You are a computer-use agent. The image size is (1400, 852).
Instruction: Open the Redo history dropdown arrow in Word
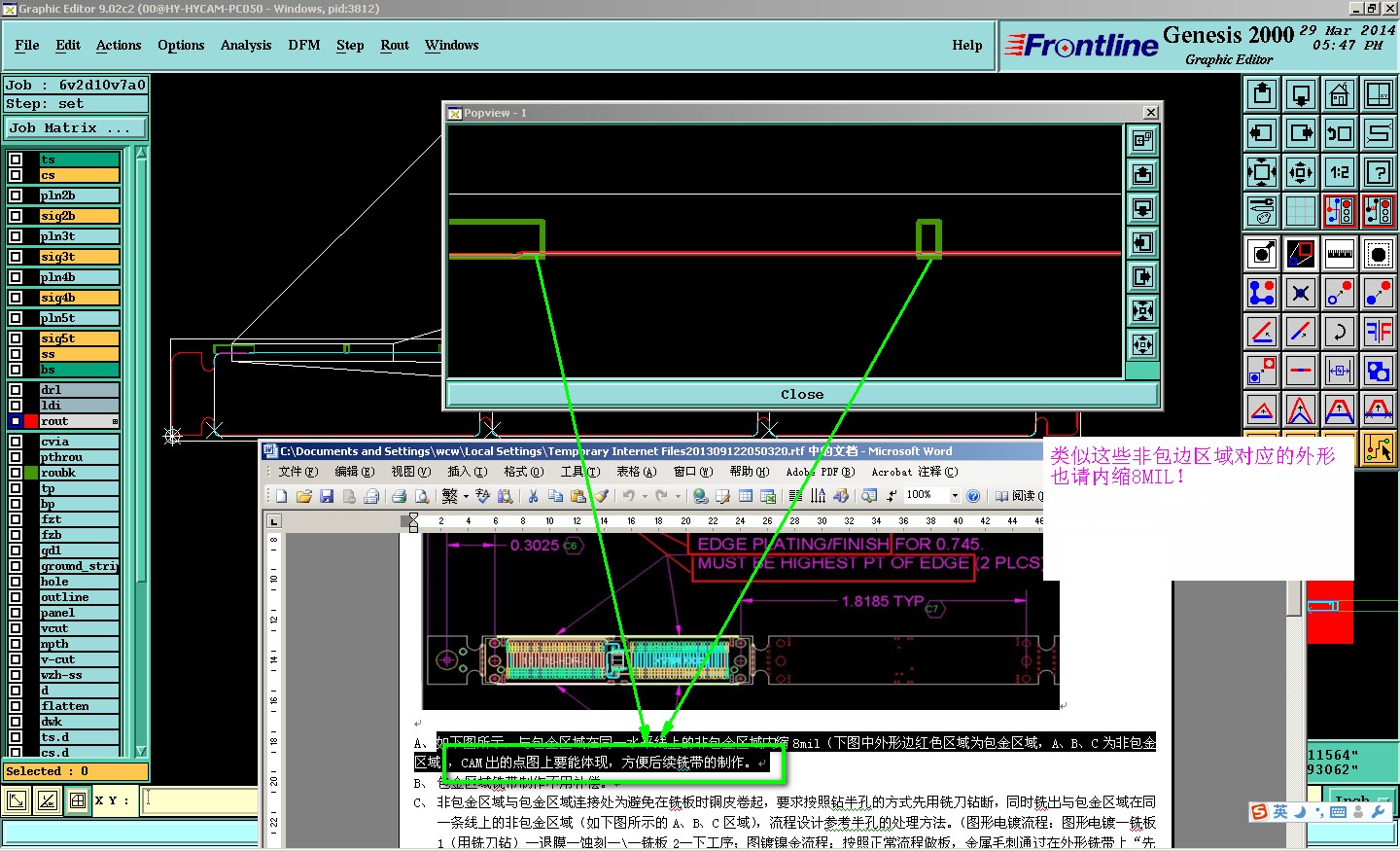[x=677, y=496]
